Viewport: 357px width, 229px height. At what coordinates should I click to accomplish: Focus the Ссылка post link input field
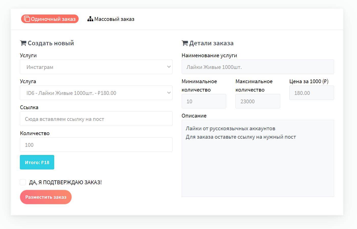tap(96, 119)
